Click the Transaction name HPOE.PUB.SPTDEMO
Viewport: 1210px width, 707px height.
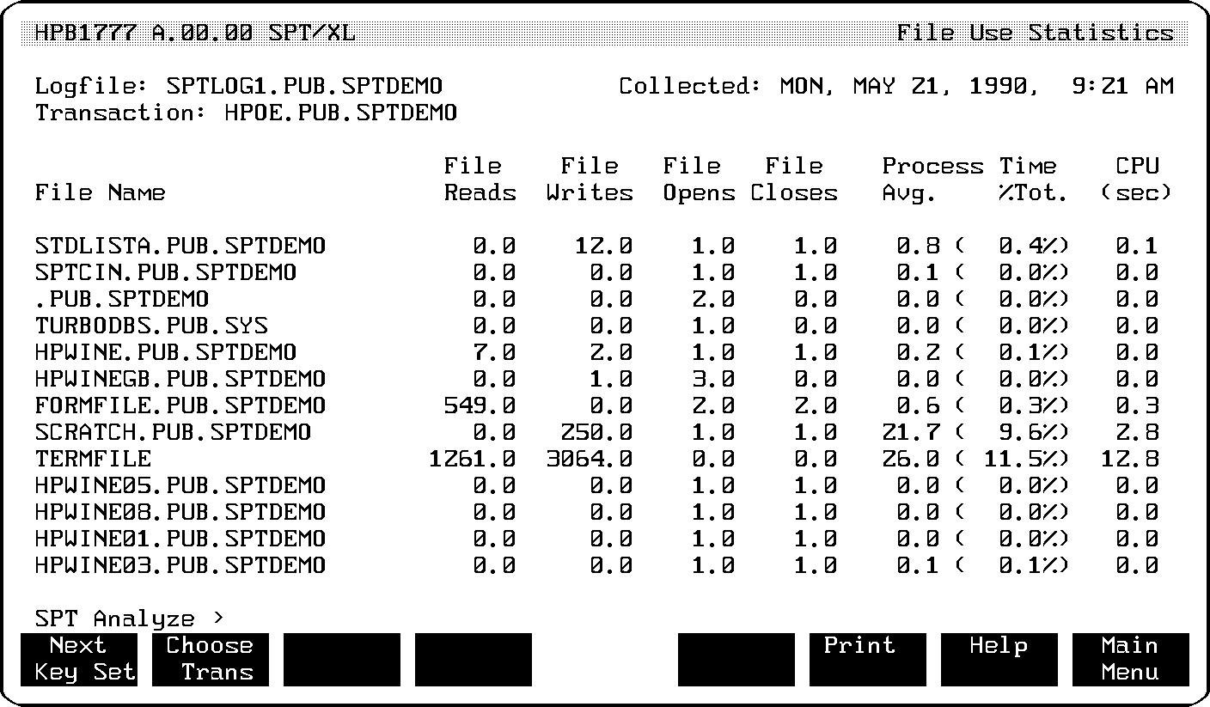(340, 113)
